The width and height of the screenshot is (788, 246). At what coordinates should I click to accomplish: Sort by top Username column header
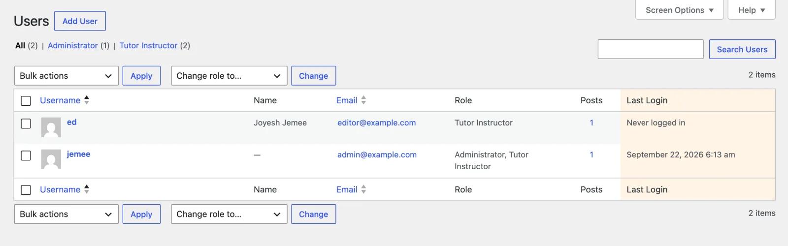[60, 100]
